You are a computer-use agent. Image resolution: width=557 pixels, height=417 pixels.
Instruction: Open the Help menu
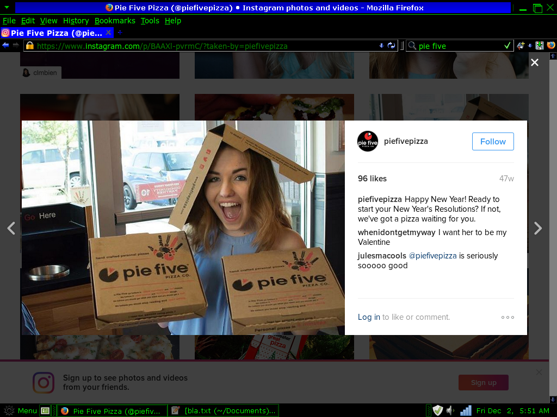173,21
